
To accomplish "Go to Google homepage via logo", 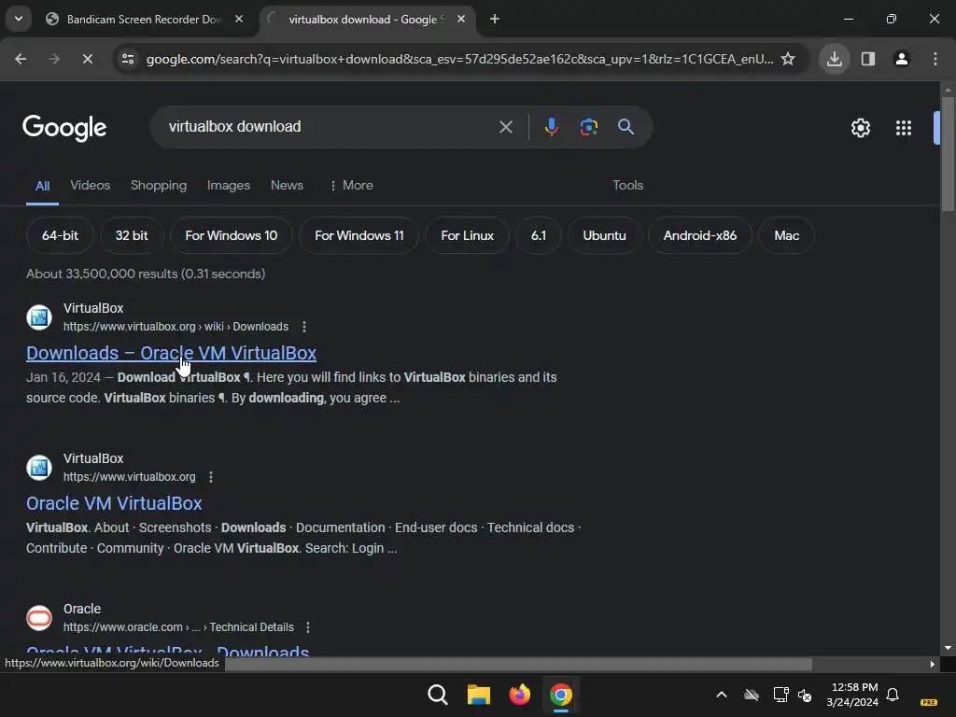I will 64,127.
